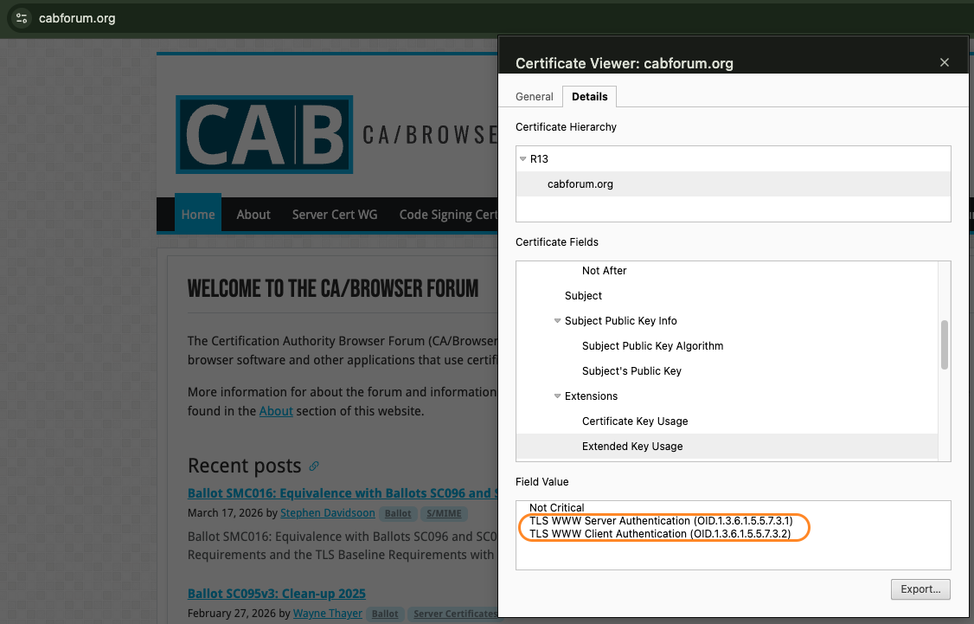974x624 pixels.
Task: Select the Details tab
Action: coord(589,96)
